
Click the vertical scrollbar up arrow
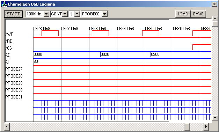[215, 19]
